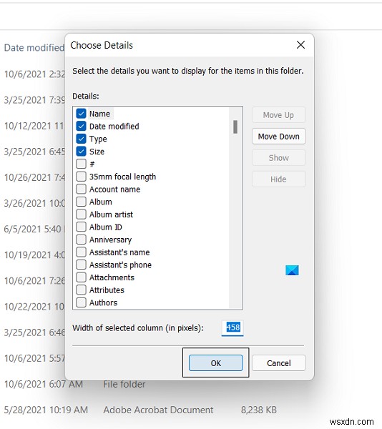Screen dimensions: 382x429
Task: Click the Move Up button
Action: 278,115
